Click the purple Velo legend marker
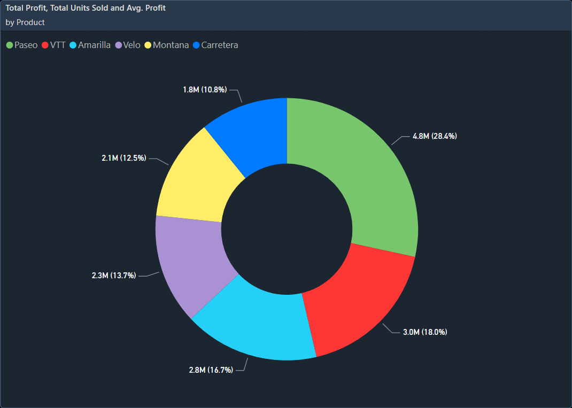 coord(119,45)
